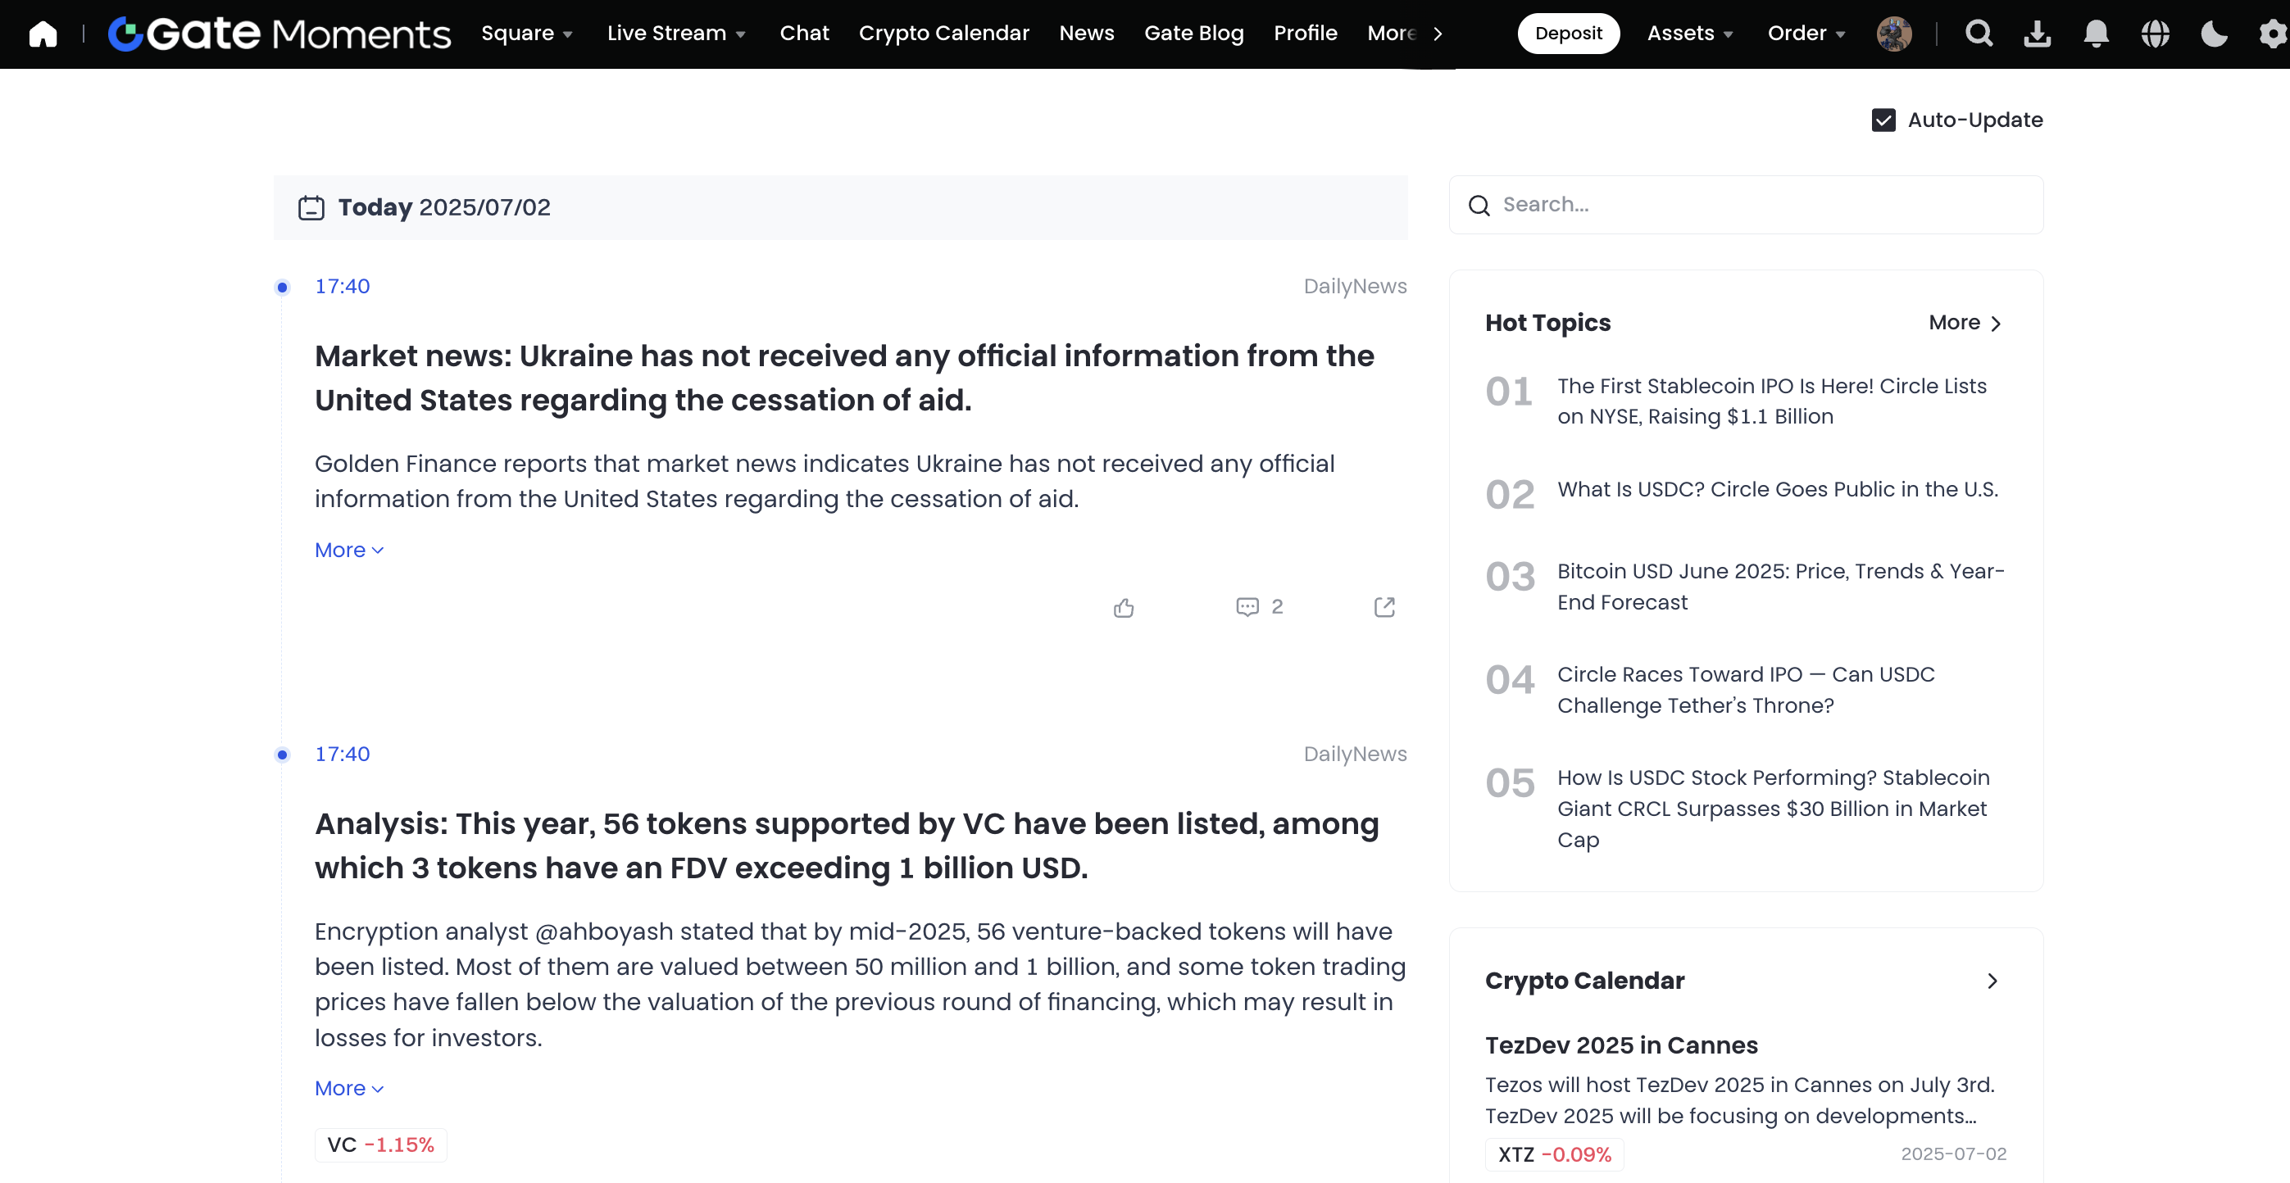Viewport: 2290px width, 1183px height.
Task: Open the user profile avatar
Action: click(x=1893, y=34)
